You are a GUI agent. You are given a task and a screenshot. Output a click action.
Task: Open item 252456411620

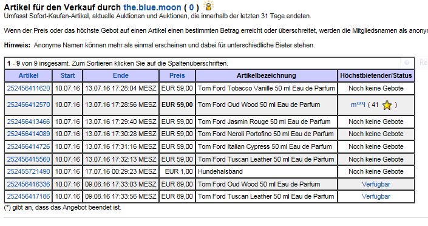point(29,88)
